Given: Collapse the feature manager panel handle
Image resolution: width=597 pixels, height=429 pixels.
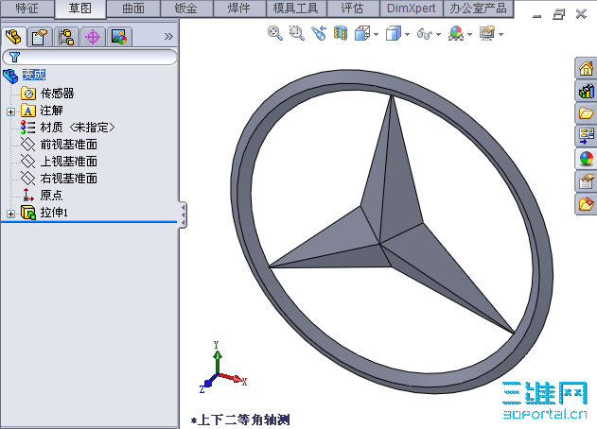Looking at the screenshot, I should tap(183, 214).
